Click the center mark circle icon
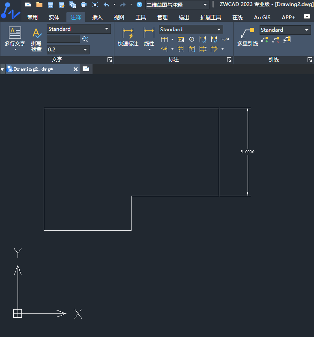The width and height of the screenshot is (314, 337). (x=191, y=39)
